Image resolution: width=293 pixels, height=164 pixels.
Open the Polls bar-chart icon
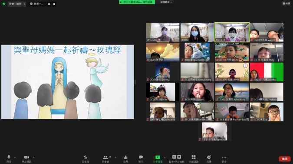125,159
